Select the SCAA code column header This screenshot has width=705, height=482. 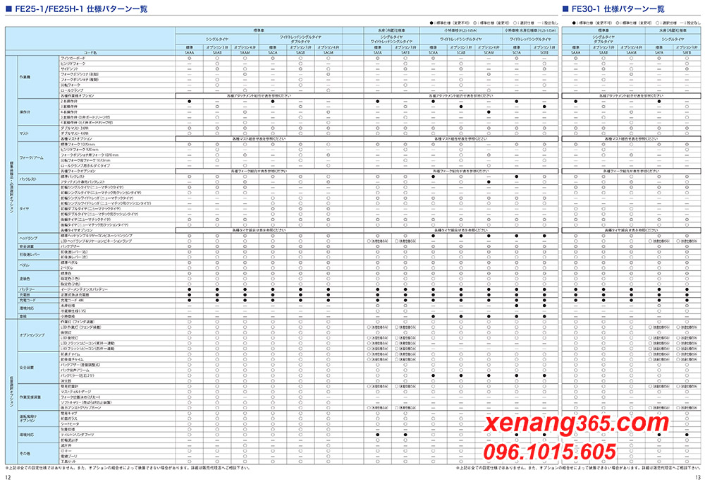click(433, 53)
